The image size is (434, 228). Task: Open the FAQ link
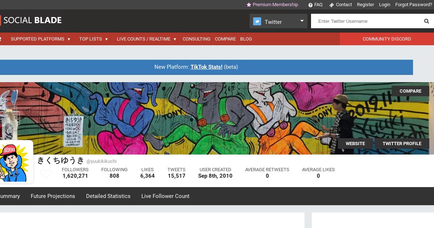[318, 5]
